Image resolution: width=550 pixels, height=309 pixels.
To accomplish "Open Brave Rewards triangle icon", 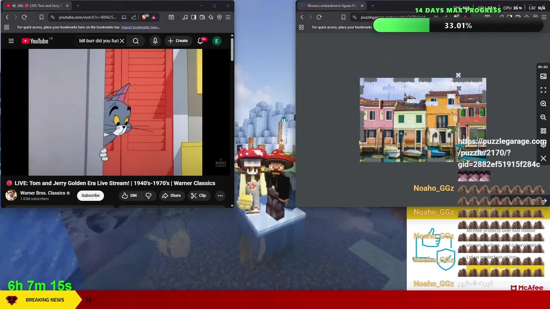I will [x=153, y=17].
